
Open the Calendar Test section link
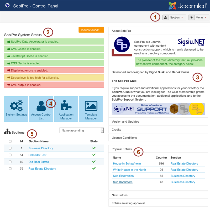coord(37,155)
